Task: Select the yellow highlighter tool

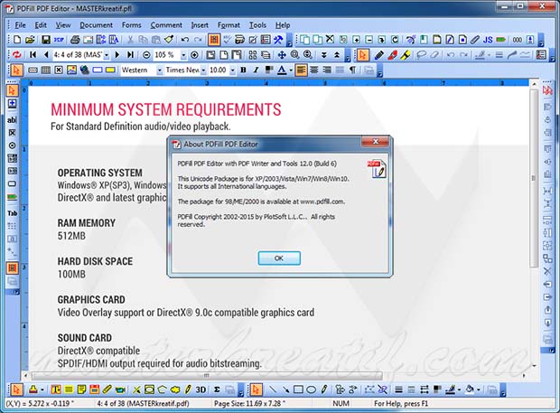Action: coord(405,54)
